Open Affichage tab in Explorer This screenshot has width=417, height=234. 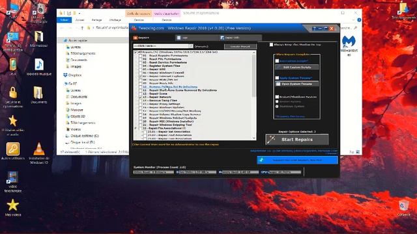point(115,20)
